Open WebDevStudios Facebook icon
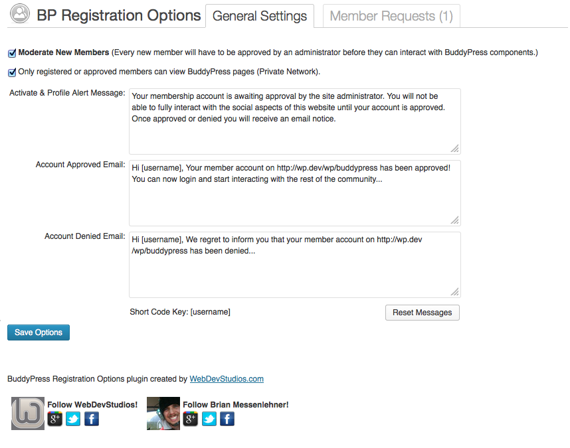Image resolution: width=570 pixels, height=448 pixels. pos(92,419)
